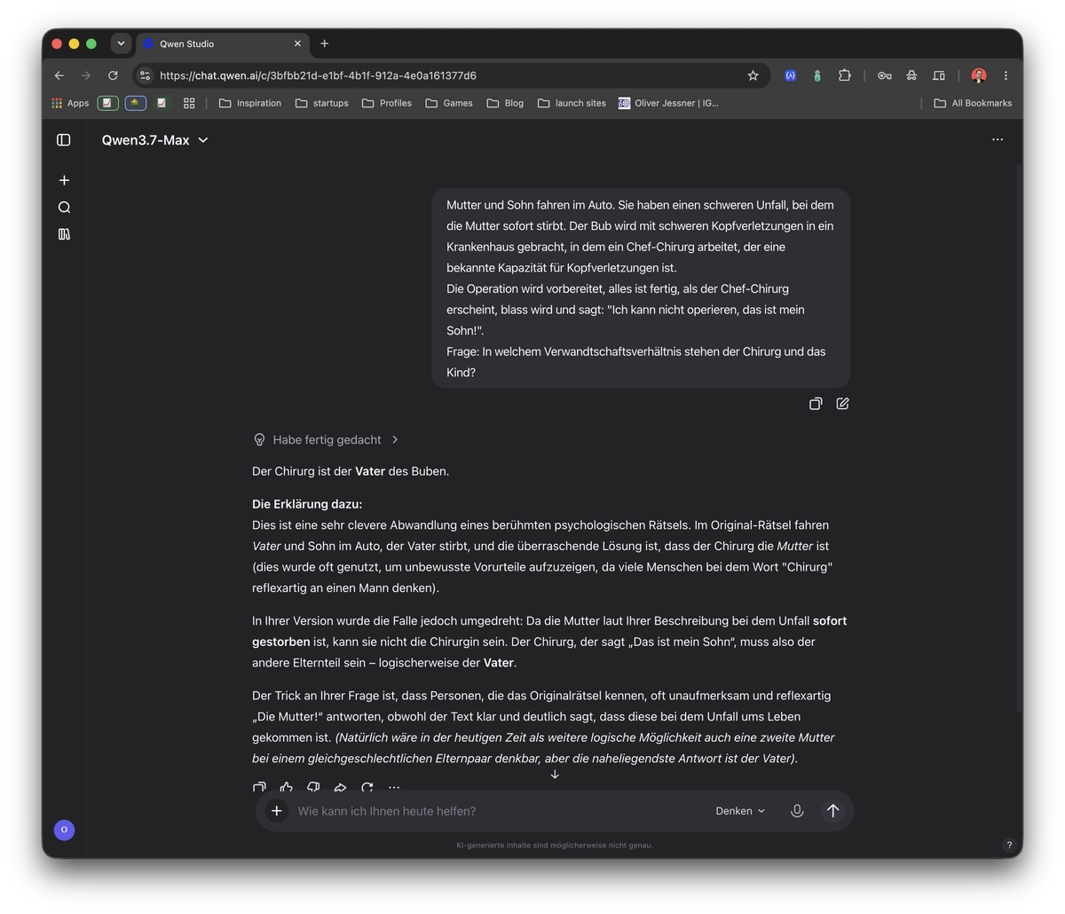Open the chat options ellipsis menu

998,139
